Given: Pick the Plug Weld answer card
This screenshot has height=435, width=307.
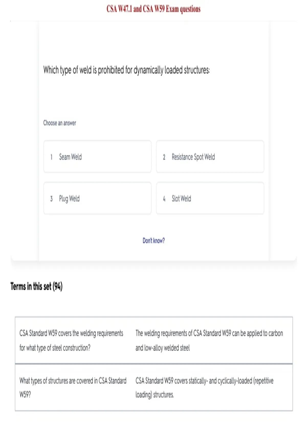Looking at the screenshot, I should click(x=97, y=198).
